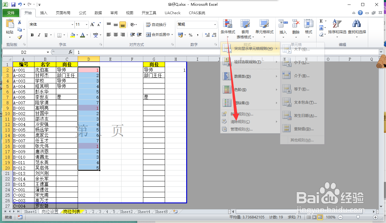Image resolution: width=386 pixels, height=223 pixels.
Task: Open the font name dropdown 宋体
Action: pyautogui.click(x=72, y=24)
